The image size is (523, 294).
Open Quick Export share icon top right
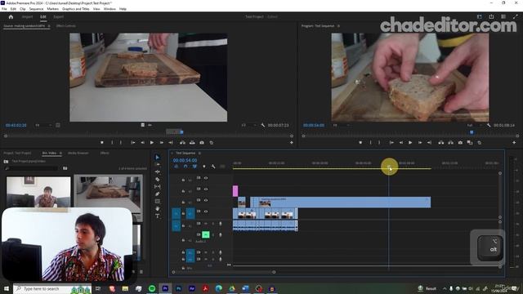click(x=491, y=16)
